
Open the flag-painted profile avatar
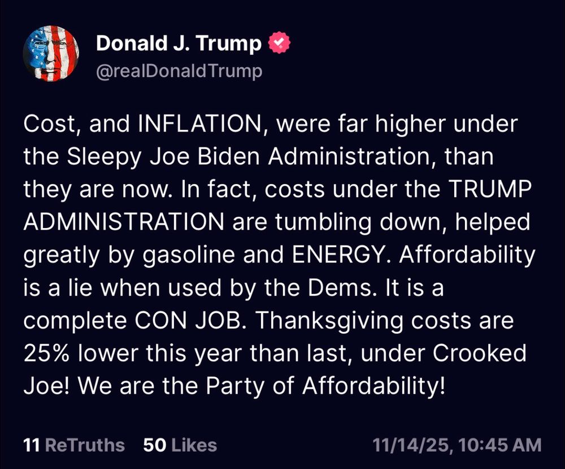click(x=51, y=53)
